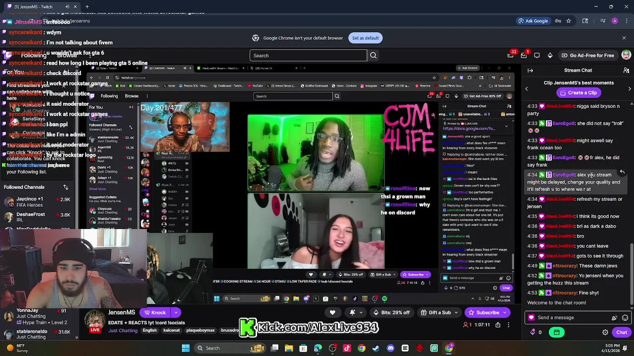Open Discord from the Windows taskbar
The height and width of the screenshot is (356, 634).
click(390, 348)
